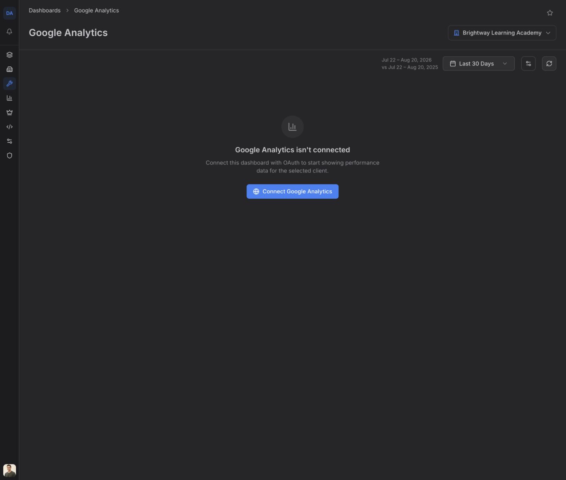Favorite this dashboard with the star
The width and height of the screenshot is (566, 480).
(550, 13)
